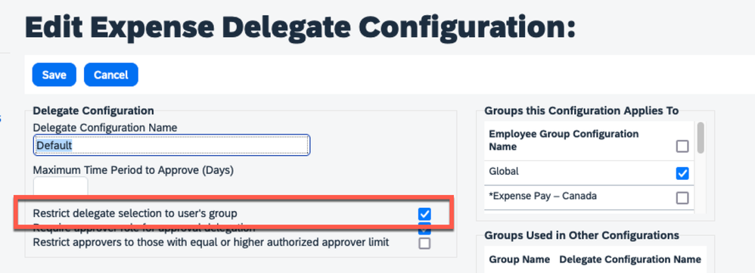Click the Maximum Time Period to Approve label
Screen dimensions: 755x273
(133, 170)
